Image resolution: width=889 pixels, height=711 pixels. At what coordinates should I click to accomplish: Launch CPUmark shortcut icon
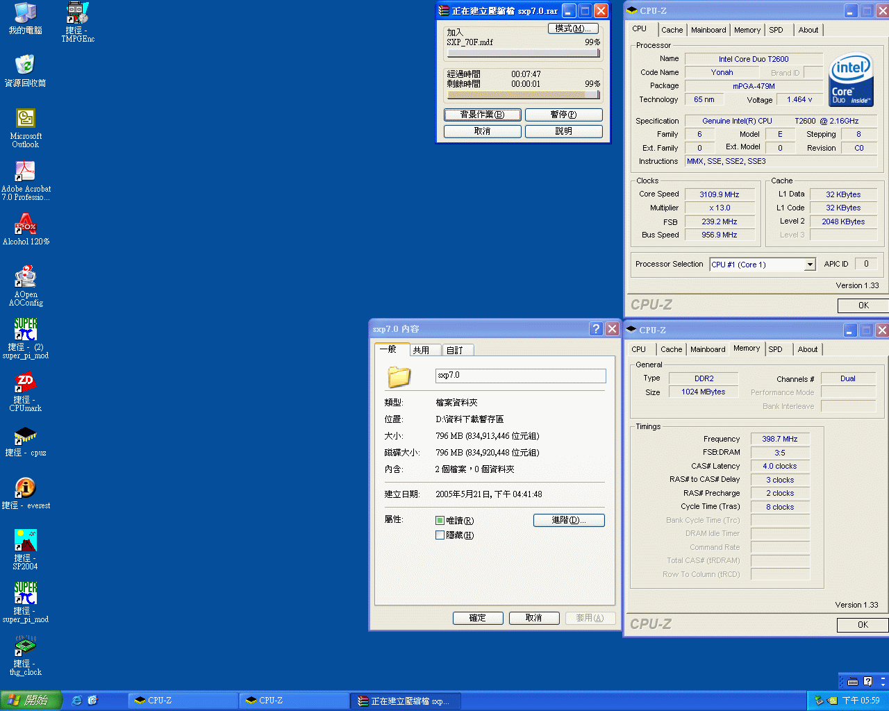[26, 381]
